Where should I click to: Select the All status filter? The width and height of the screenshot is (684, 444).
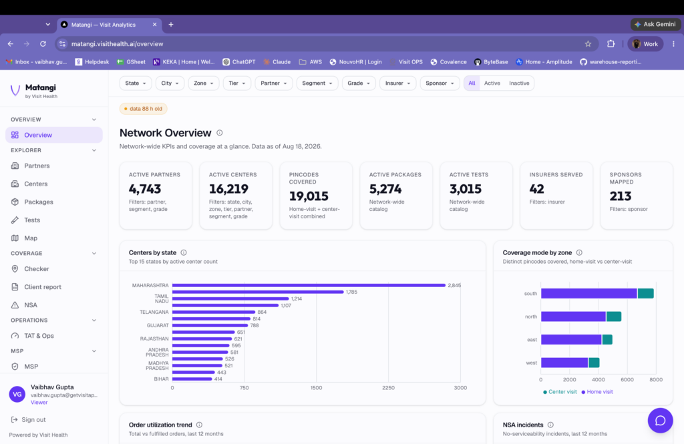tap(472, 83)
